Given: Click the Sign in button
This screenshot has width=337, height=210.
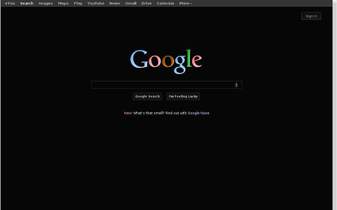Looking at the screenshot, I should (x=311, y=16).
